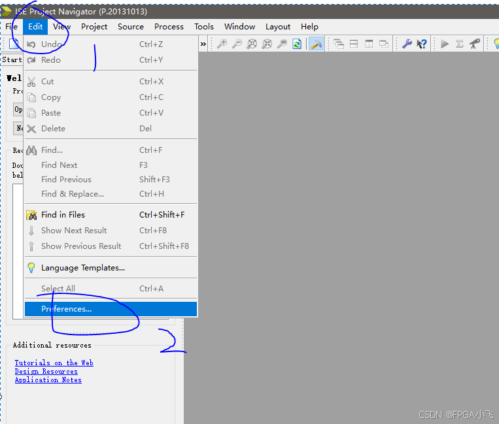Click the Tile Horizontally windows icon

click(354, 44)
